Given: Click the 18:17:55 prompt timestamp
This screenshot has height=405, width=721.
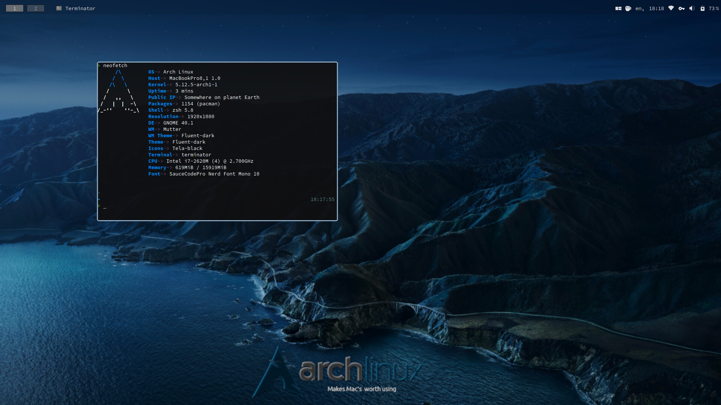Looking at the screenshot, I should coord(322,199).
